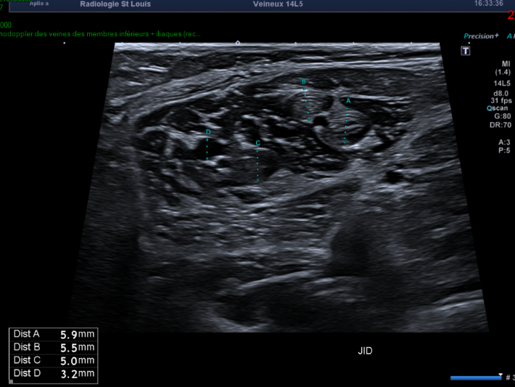The image size is (515, 387).
Task: Click the d8.0 depth value
Action: pos(500,92)
